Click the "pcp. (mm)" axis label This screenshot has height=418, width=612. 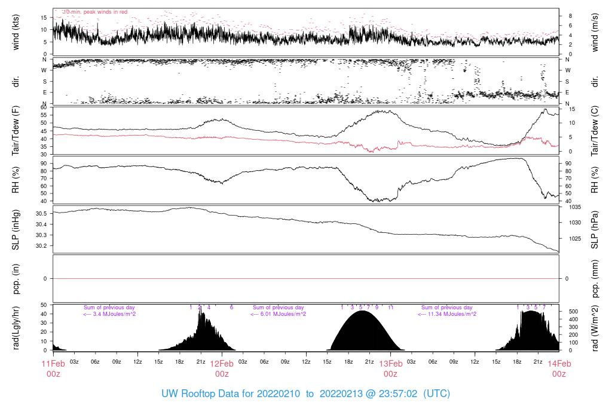coord(595,278)
